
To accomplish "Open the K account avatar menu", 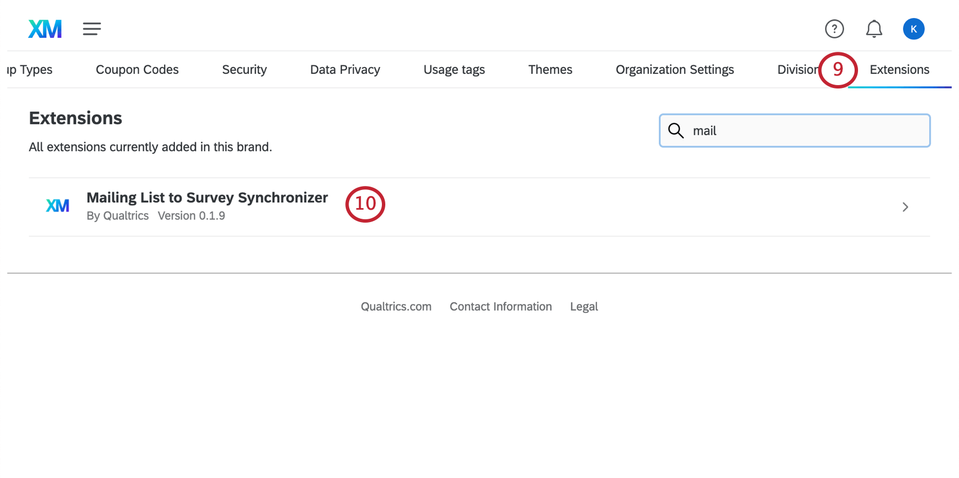I will click(913, 29).
